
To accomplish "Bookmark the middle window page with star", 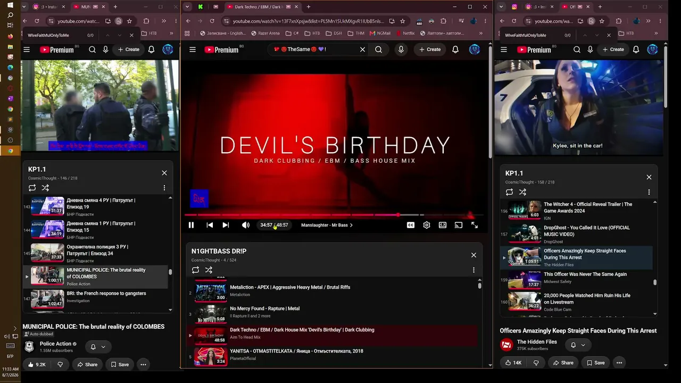I will [x=403, y=21].
